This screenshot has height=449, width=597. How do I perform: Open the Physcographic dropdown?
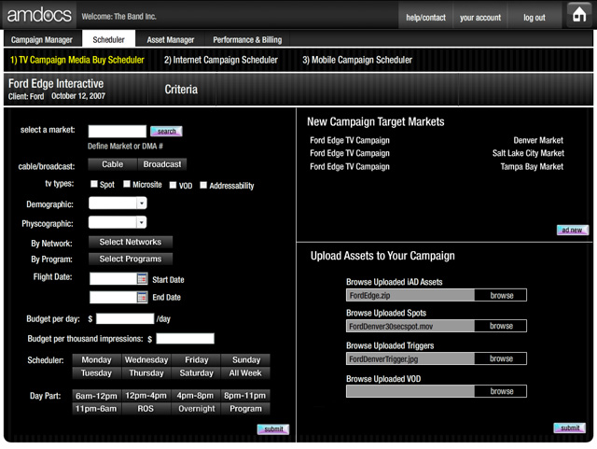118,222
